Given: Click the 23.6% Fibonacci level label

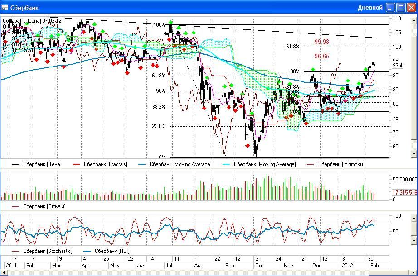Looking at the screenshot, I should (x=159, y=126).
